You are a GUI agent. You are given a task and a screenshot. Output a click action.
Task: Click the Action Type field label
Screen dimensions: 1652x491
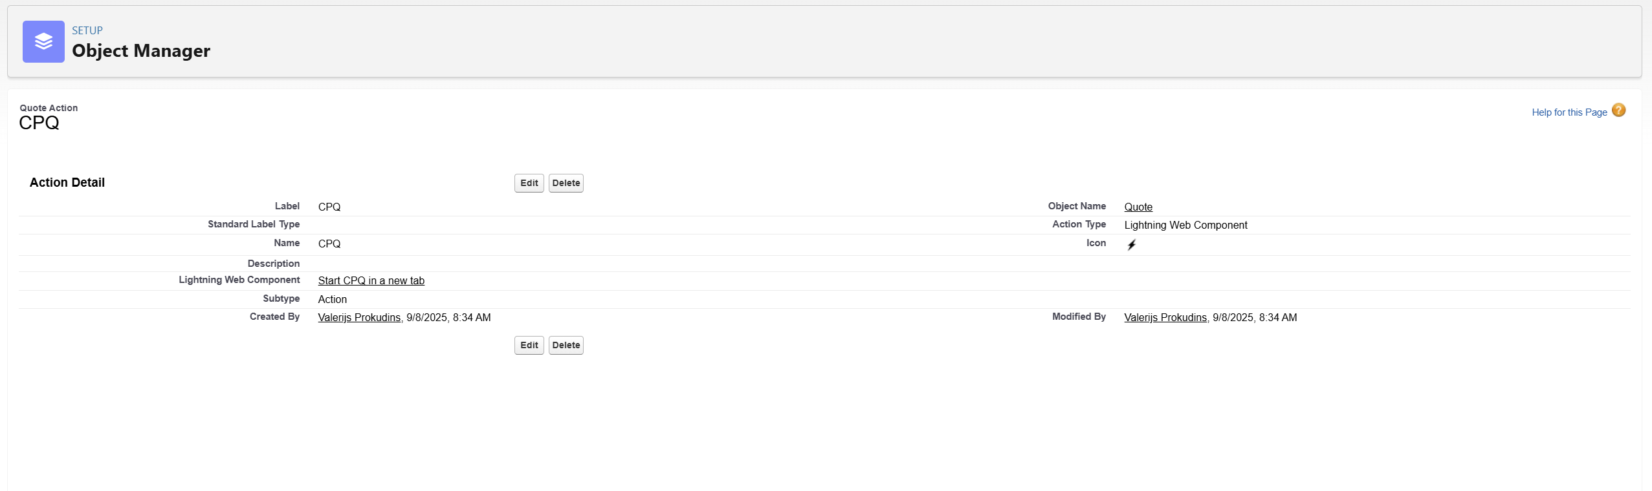(1079, 224)
